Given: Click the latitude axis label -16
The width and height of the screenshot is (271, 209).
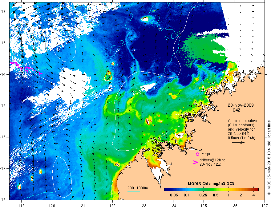Looking at the screenshot, I should [x=3, y=137].
